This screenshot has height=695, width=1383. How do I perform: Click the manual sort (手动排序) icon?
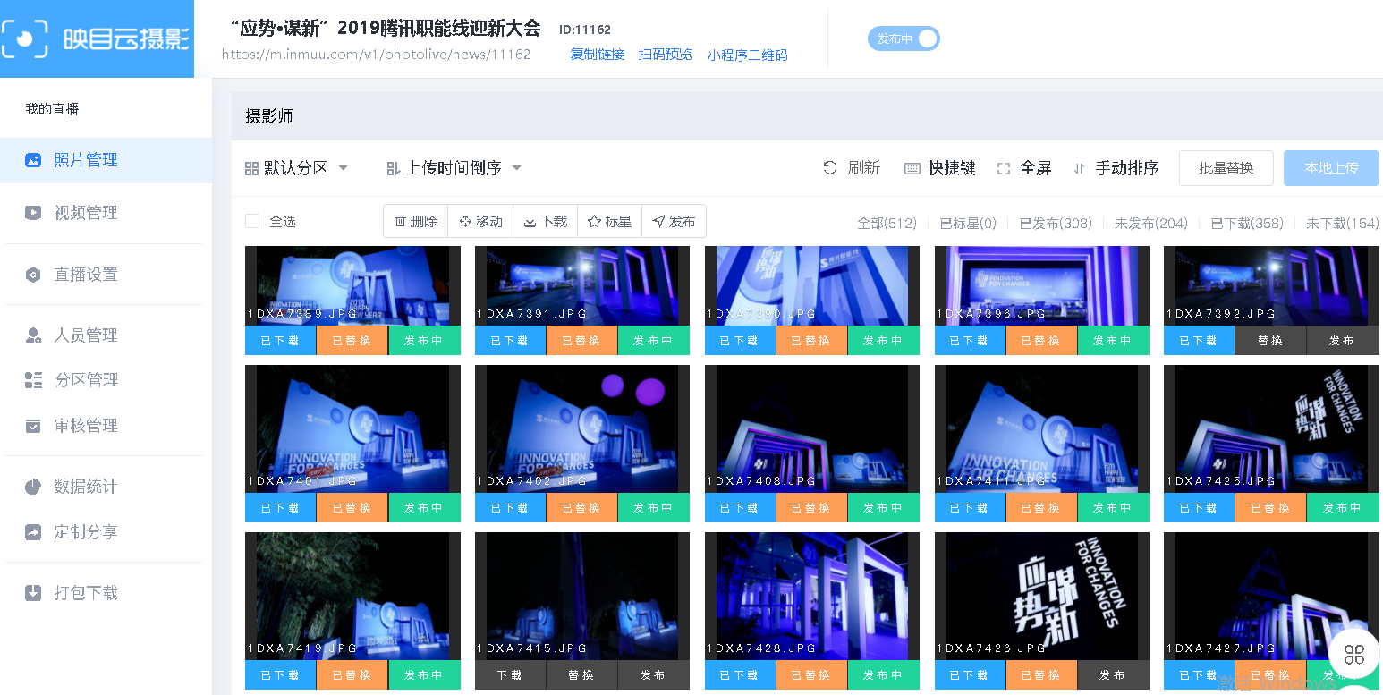tap(1079, 168)
